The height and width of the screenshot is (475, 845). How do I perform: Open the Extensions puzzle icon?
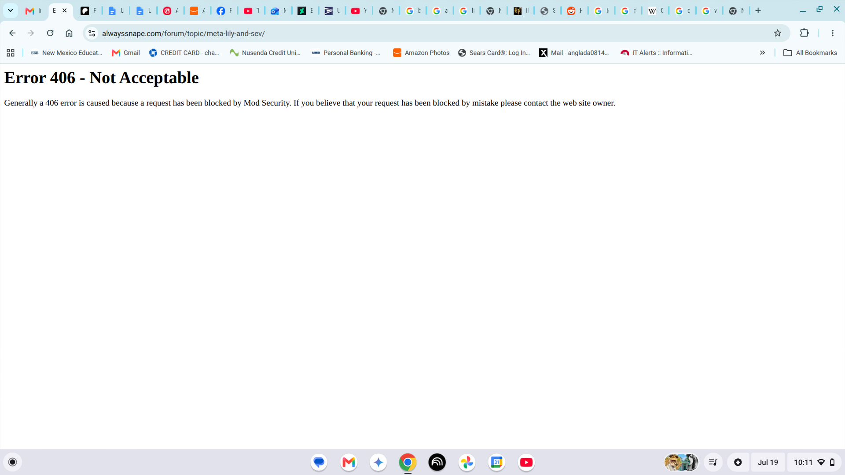pyautogui.click(x=804, y=33)
